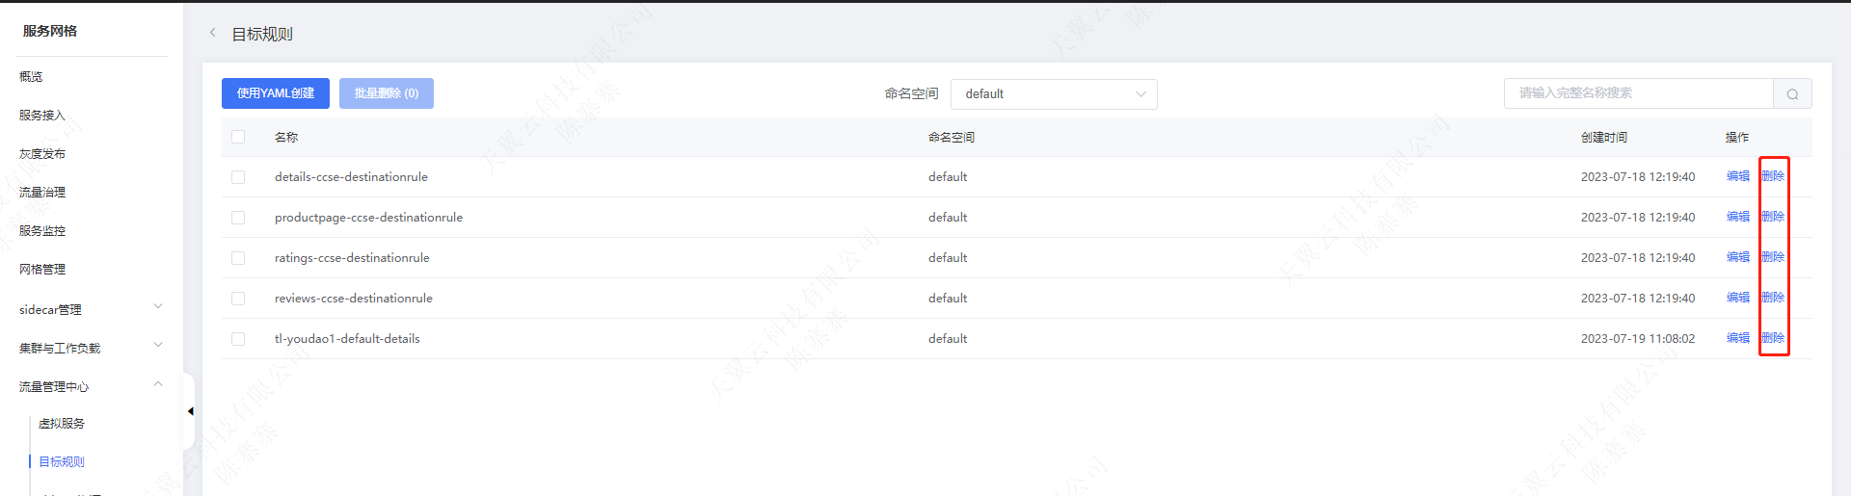Click the details-ccse-destinationrule name
Screen dimensions: 1851x496
coord(351,177)
